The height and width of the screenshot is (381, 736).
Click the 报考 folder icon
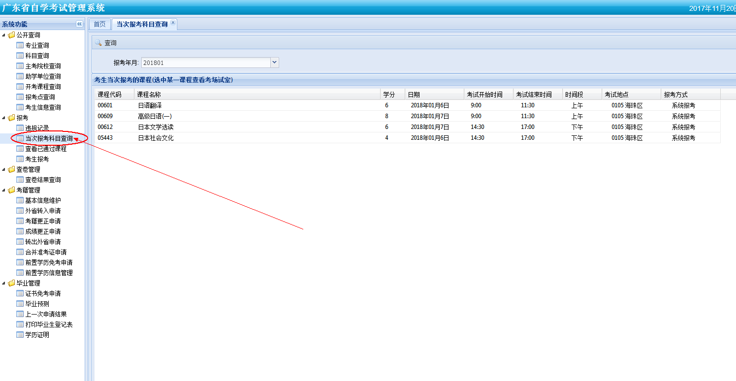click(11, 118)
